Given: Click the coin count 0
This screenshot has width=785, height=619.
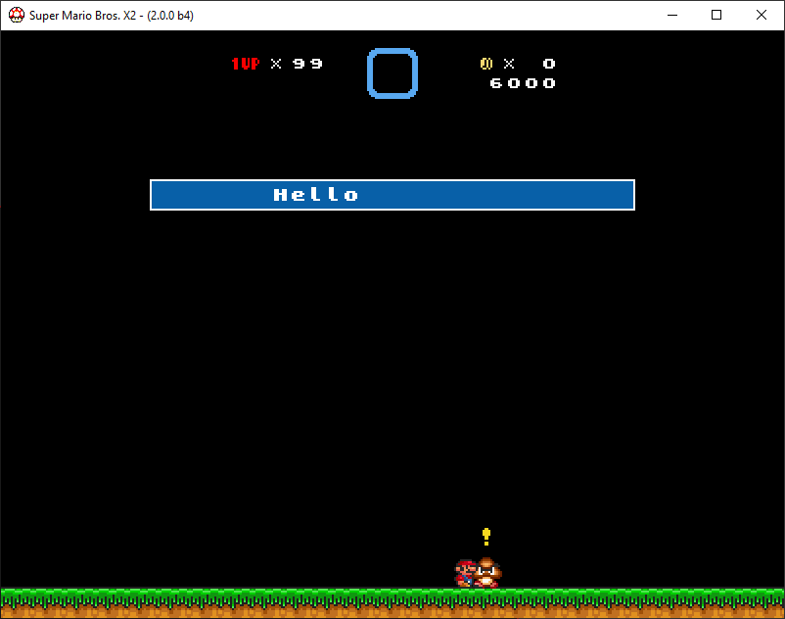Looking at the screenshot, I should tap(549, 64).
